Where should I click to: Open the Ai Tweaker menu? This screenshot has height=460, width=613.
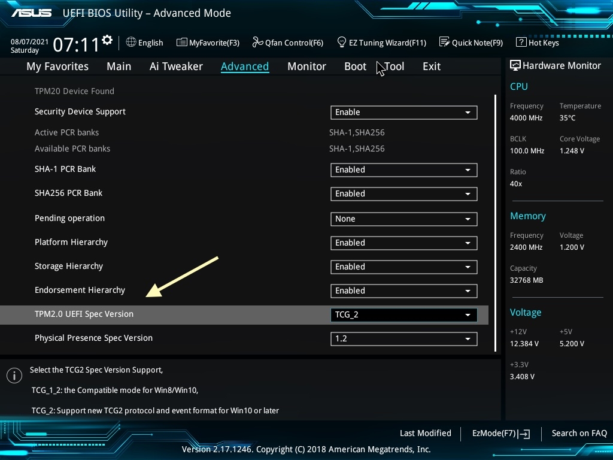(x=176, y=66)
